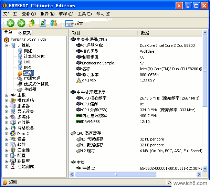
Task: Click the green Forward arrow toolbar icon
Action: [21, 23]
